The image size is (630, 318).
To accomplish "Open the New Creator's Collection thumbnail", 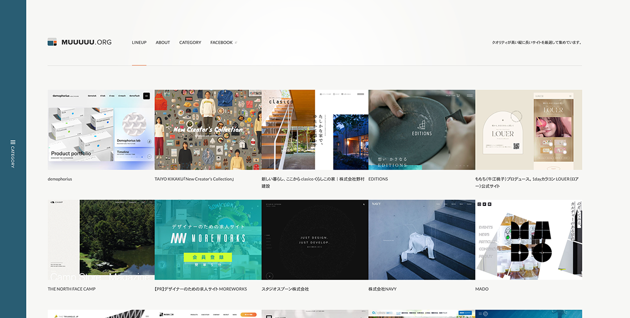I will coord(208,129).
